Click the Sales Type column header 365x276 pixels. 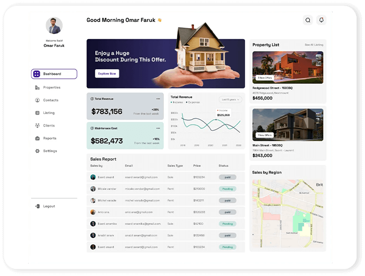pyautogui.click(x=175, y=166)
